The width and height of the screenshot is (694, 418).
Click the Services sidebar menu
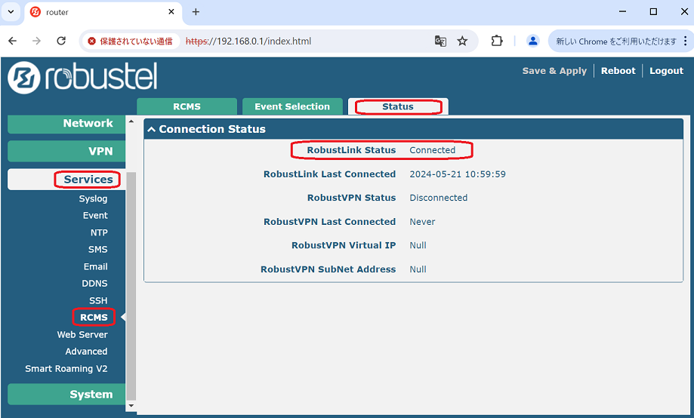(67, 179)
